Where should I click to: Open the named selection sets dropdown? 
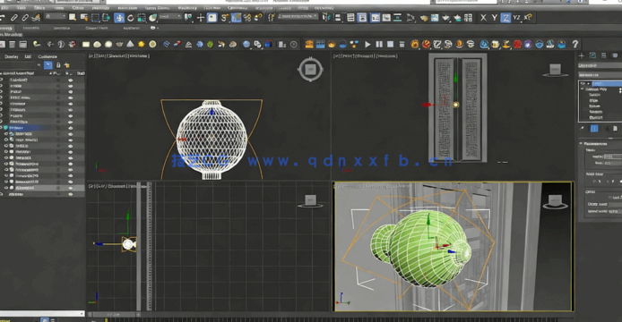pyautogui.click(x=298, y=16)
